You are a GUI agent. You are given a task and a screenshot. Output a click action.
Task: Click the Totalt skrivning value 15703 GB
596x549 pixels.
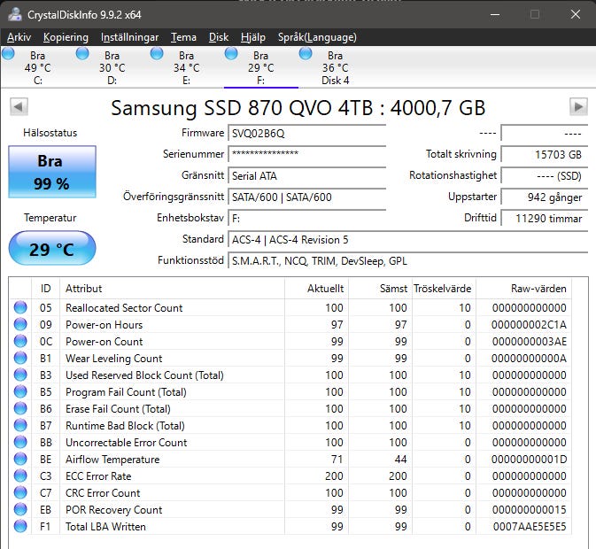[545, 155]
